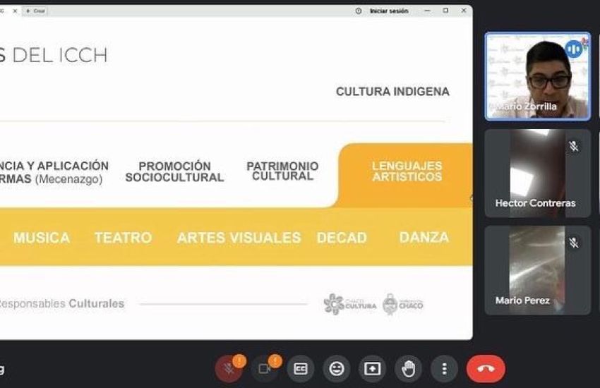Image resolution: width=600 pixels, height=388 pixels.
Task: Close the shared browser tab
Action: pos(15,11)
